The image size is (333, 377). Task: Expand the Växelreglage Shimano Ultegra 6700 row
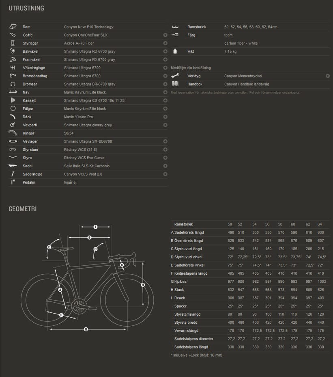[x=165, y=67]
